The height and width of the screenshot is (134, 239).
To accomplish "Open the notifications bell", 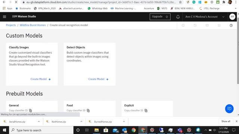I will pyautogui.click(x=178, y=17).
